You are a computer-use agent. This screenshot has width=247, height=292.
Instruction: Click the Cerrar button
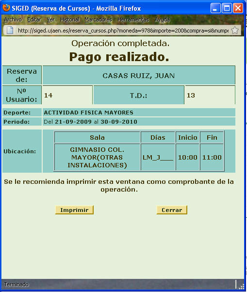(x=172, y=210)
